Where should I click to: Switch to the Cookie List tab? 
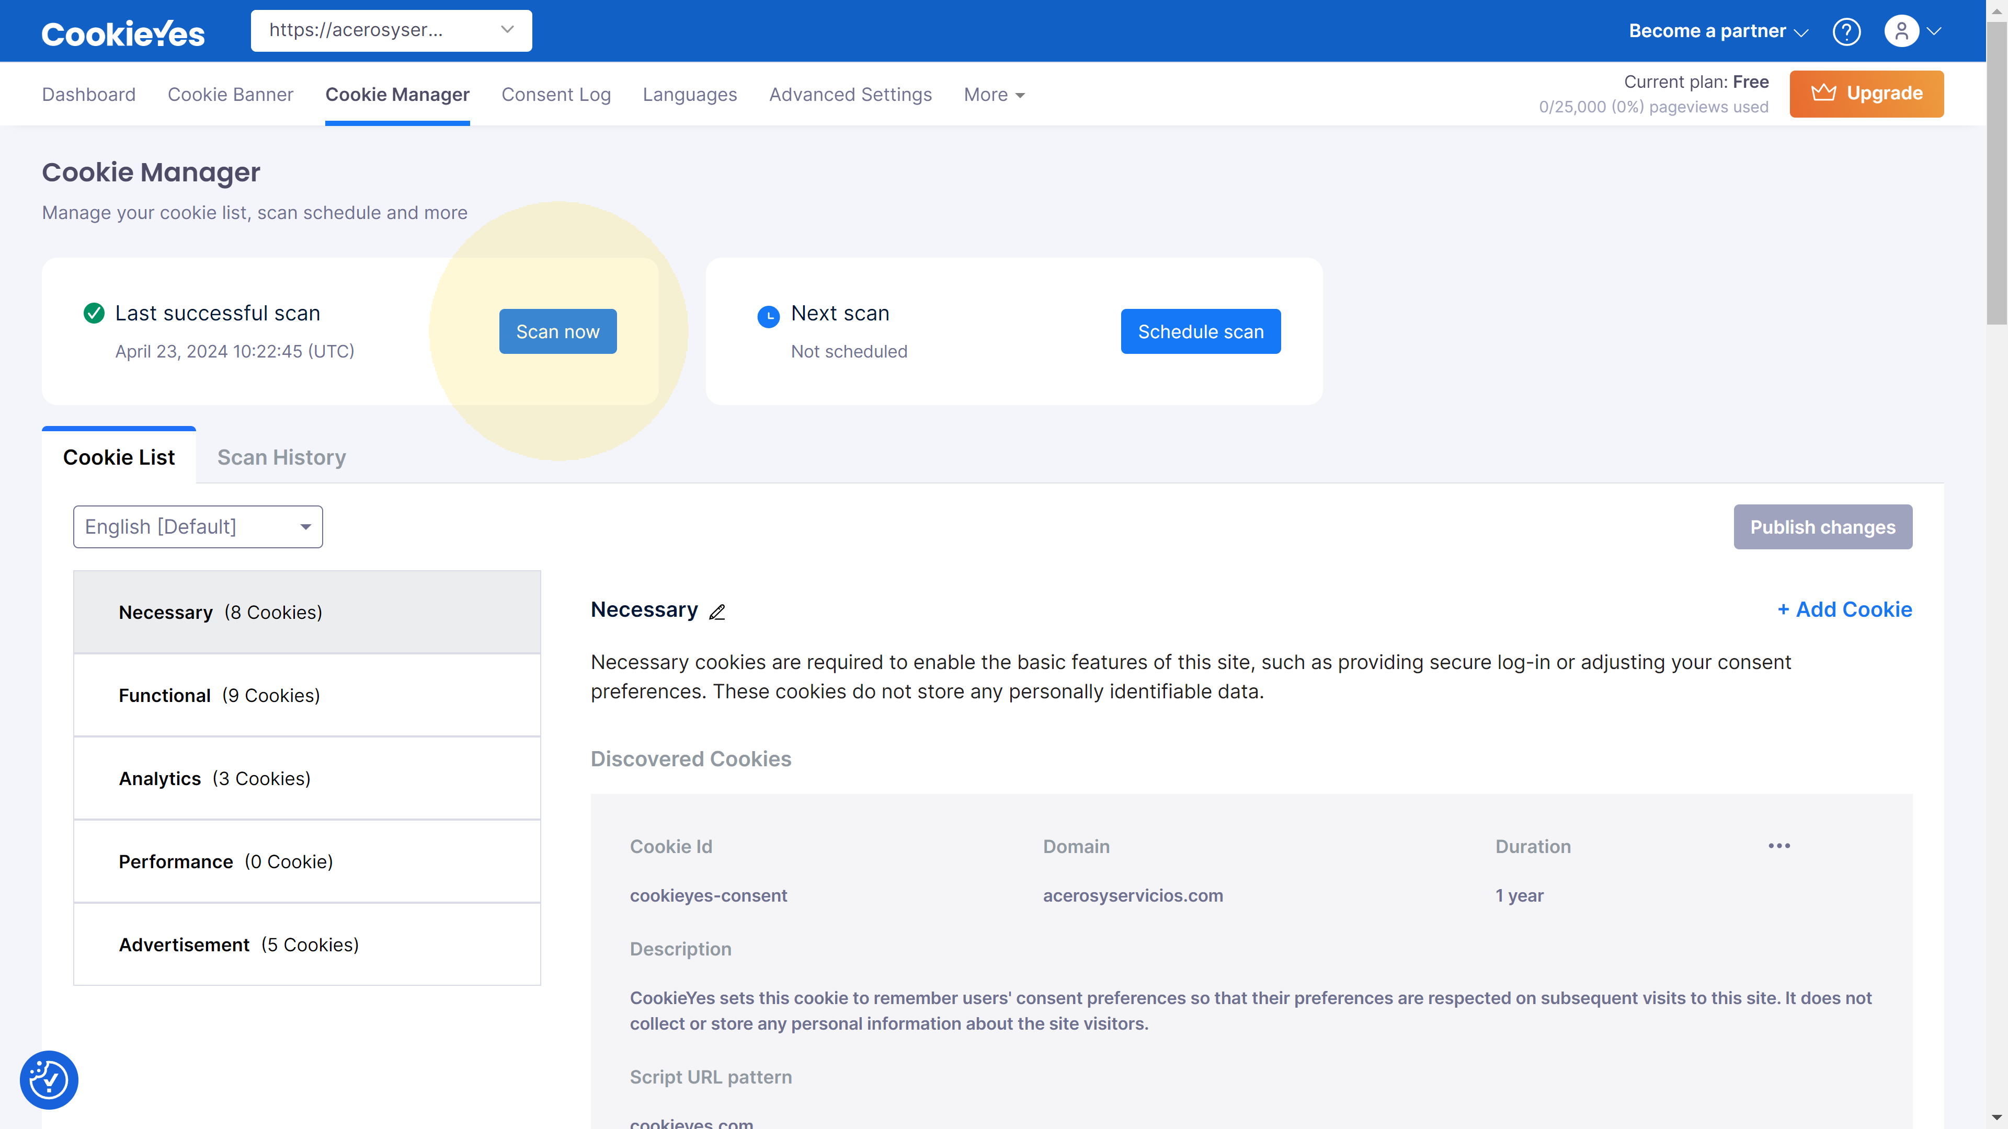tap(119, 457)
